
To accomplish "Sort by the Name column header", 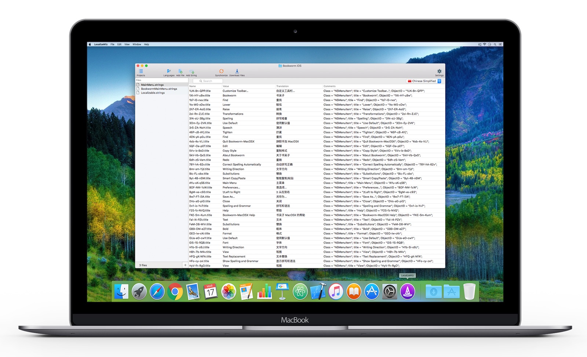I will [193, 86].
